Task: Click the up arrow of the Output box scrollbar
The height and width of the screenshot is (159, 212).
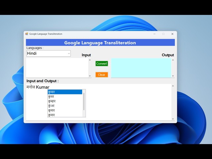Action: point(173,60)
